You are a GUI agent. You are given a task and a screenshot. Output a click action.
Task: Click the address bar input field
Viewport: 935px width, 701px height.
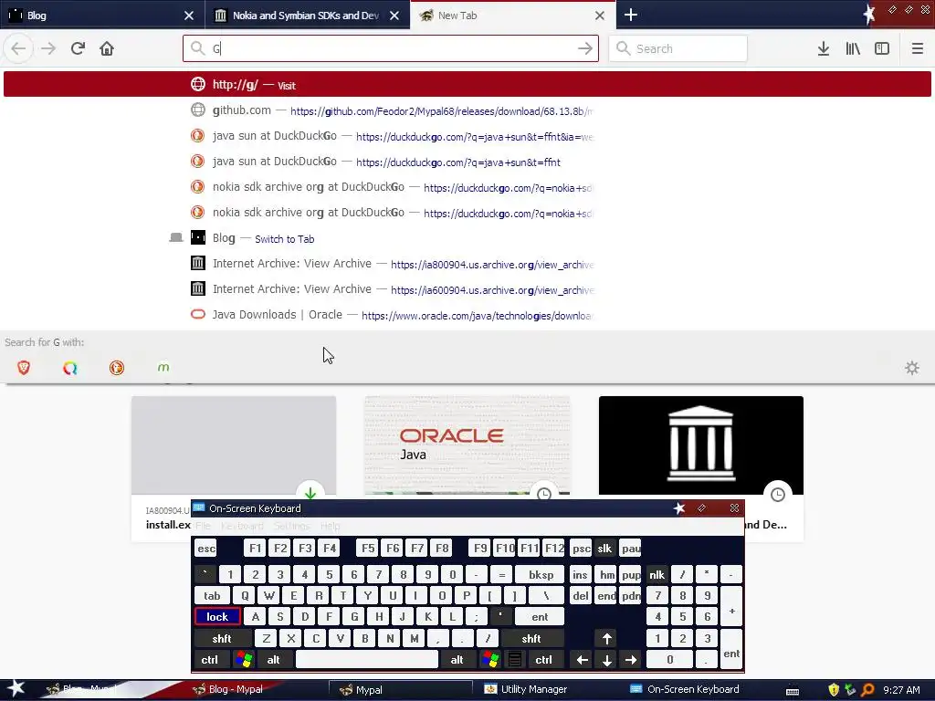coord(391,48)
